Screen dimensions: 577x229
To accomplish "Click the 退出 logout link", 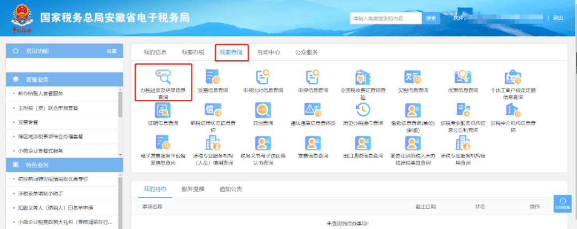I will (x=558, y=18).
